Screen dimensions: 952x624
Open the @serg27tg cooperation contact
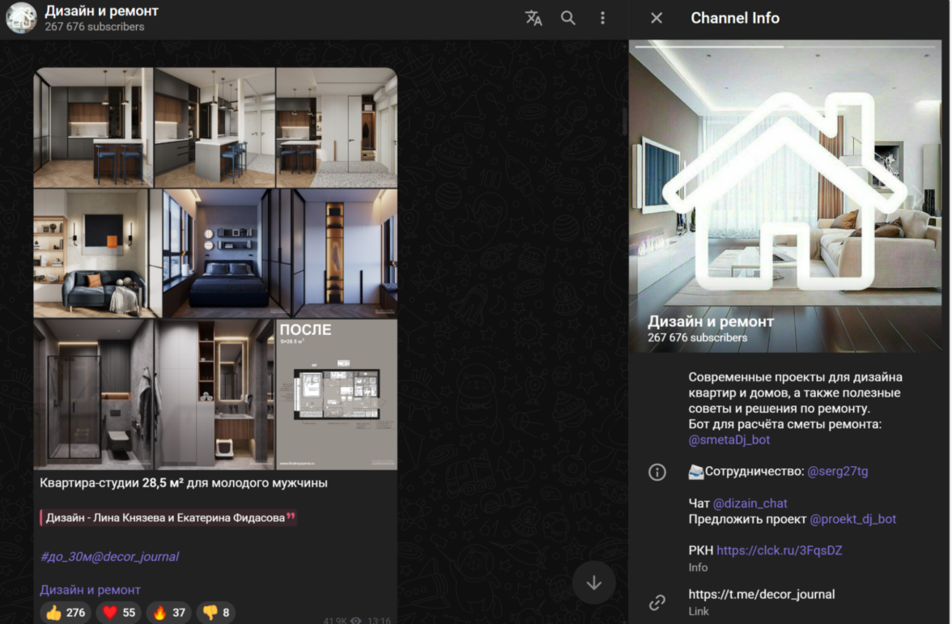[x=837, y=471]
